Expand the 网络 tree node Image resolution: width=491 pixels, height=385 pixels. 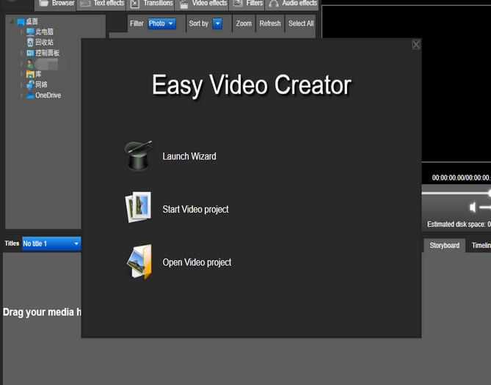coord(21,84)
